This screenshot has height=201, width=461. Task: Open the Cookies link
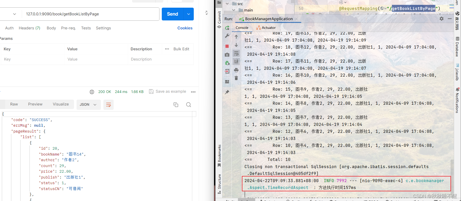[x=185, y=28]
